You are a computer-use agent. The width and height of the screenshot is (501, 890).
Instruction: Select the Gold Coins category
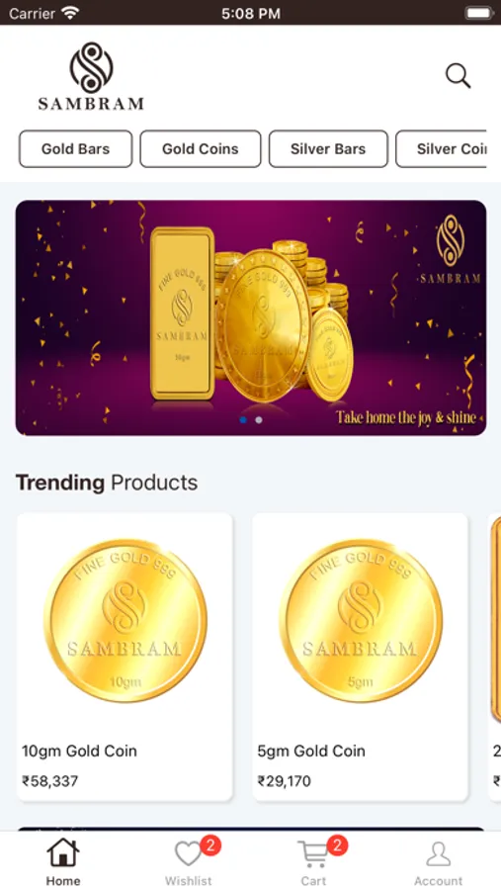(201, 148)
